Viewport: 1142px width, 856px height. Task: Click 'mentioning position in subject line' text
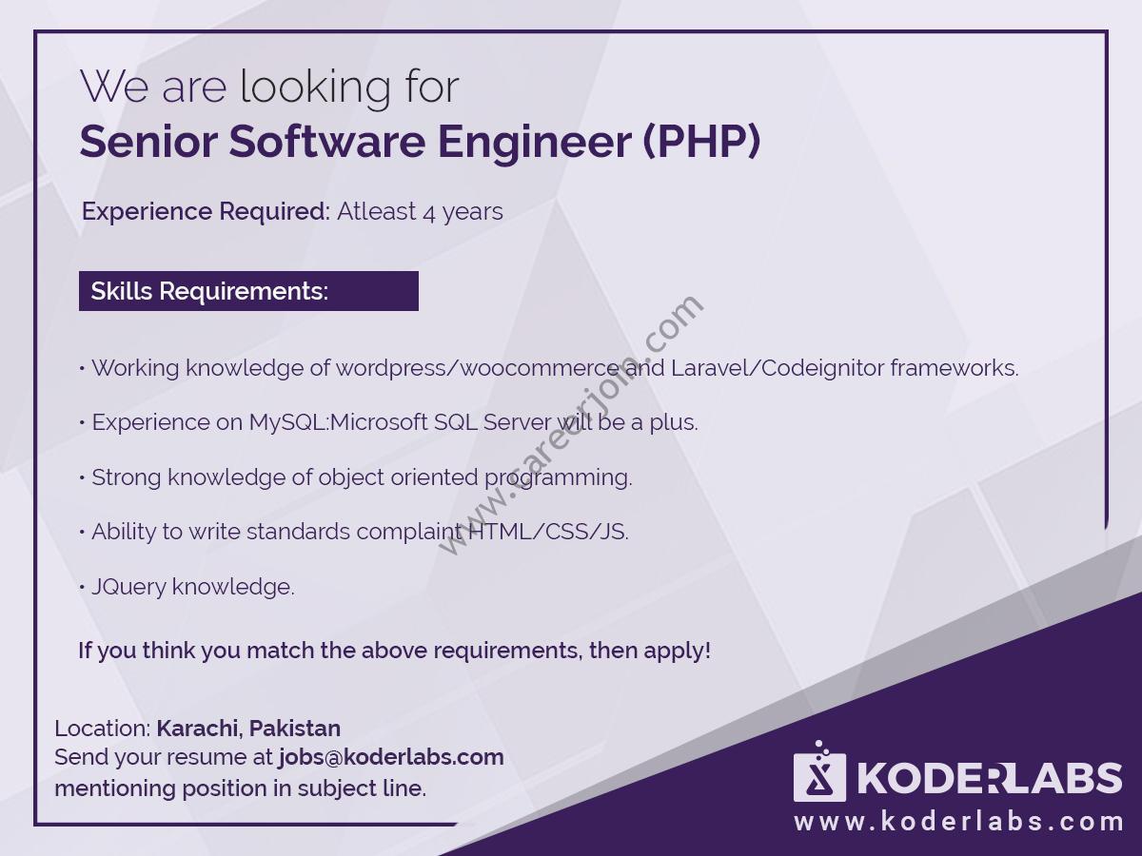pyautogui.click(x=240, y=788)
